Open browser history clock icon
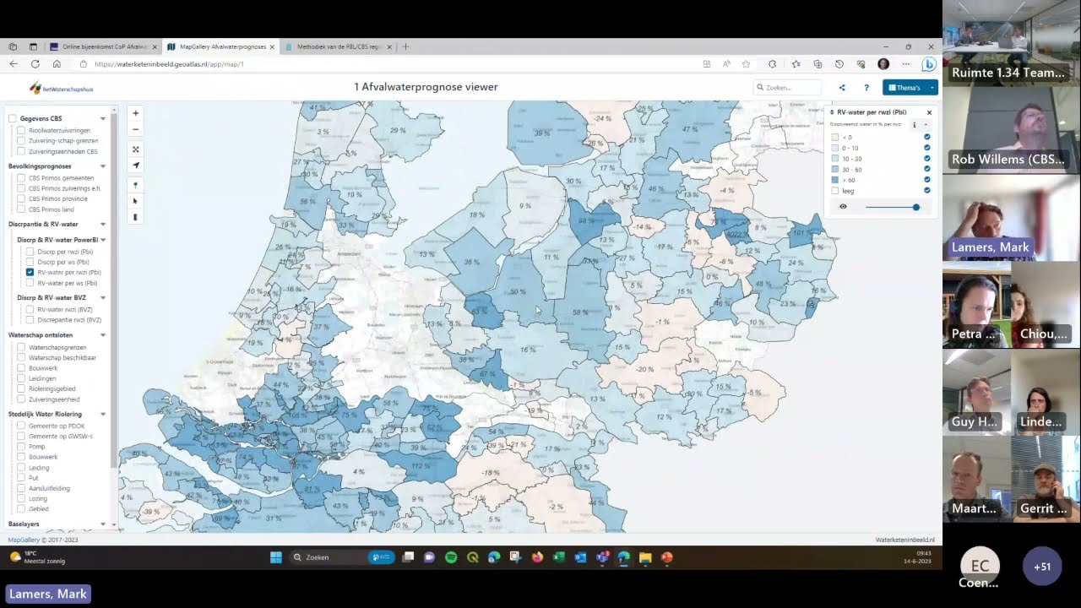Viewport: 1081px width, 608px height. pyautogui.click(x=839, y=64)
